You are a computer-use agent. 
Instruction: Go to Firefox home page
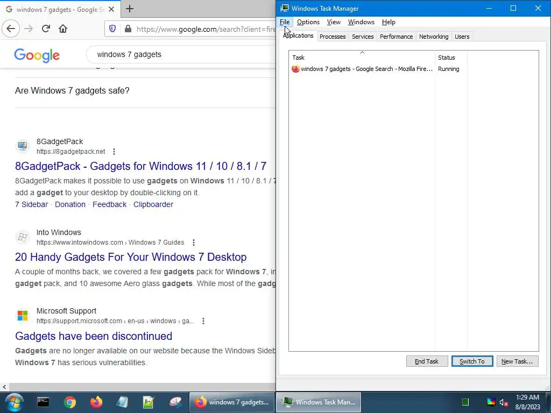click(x=63, y=29)
